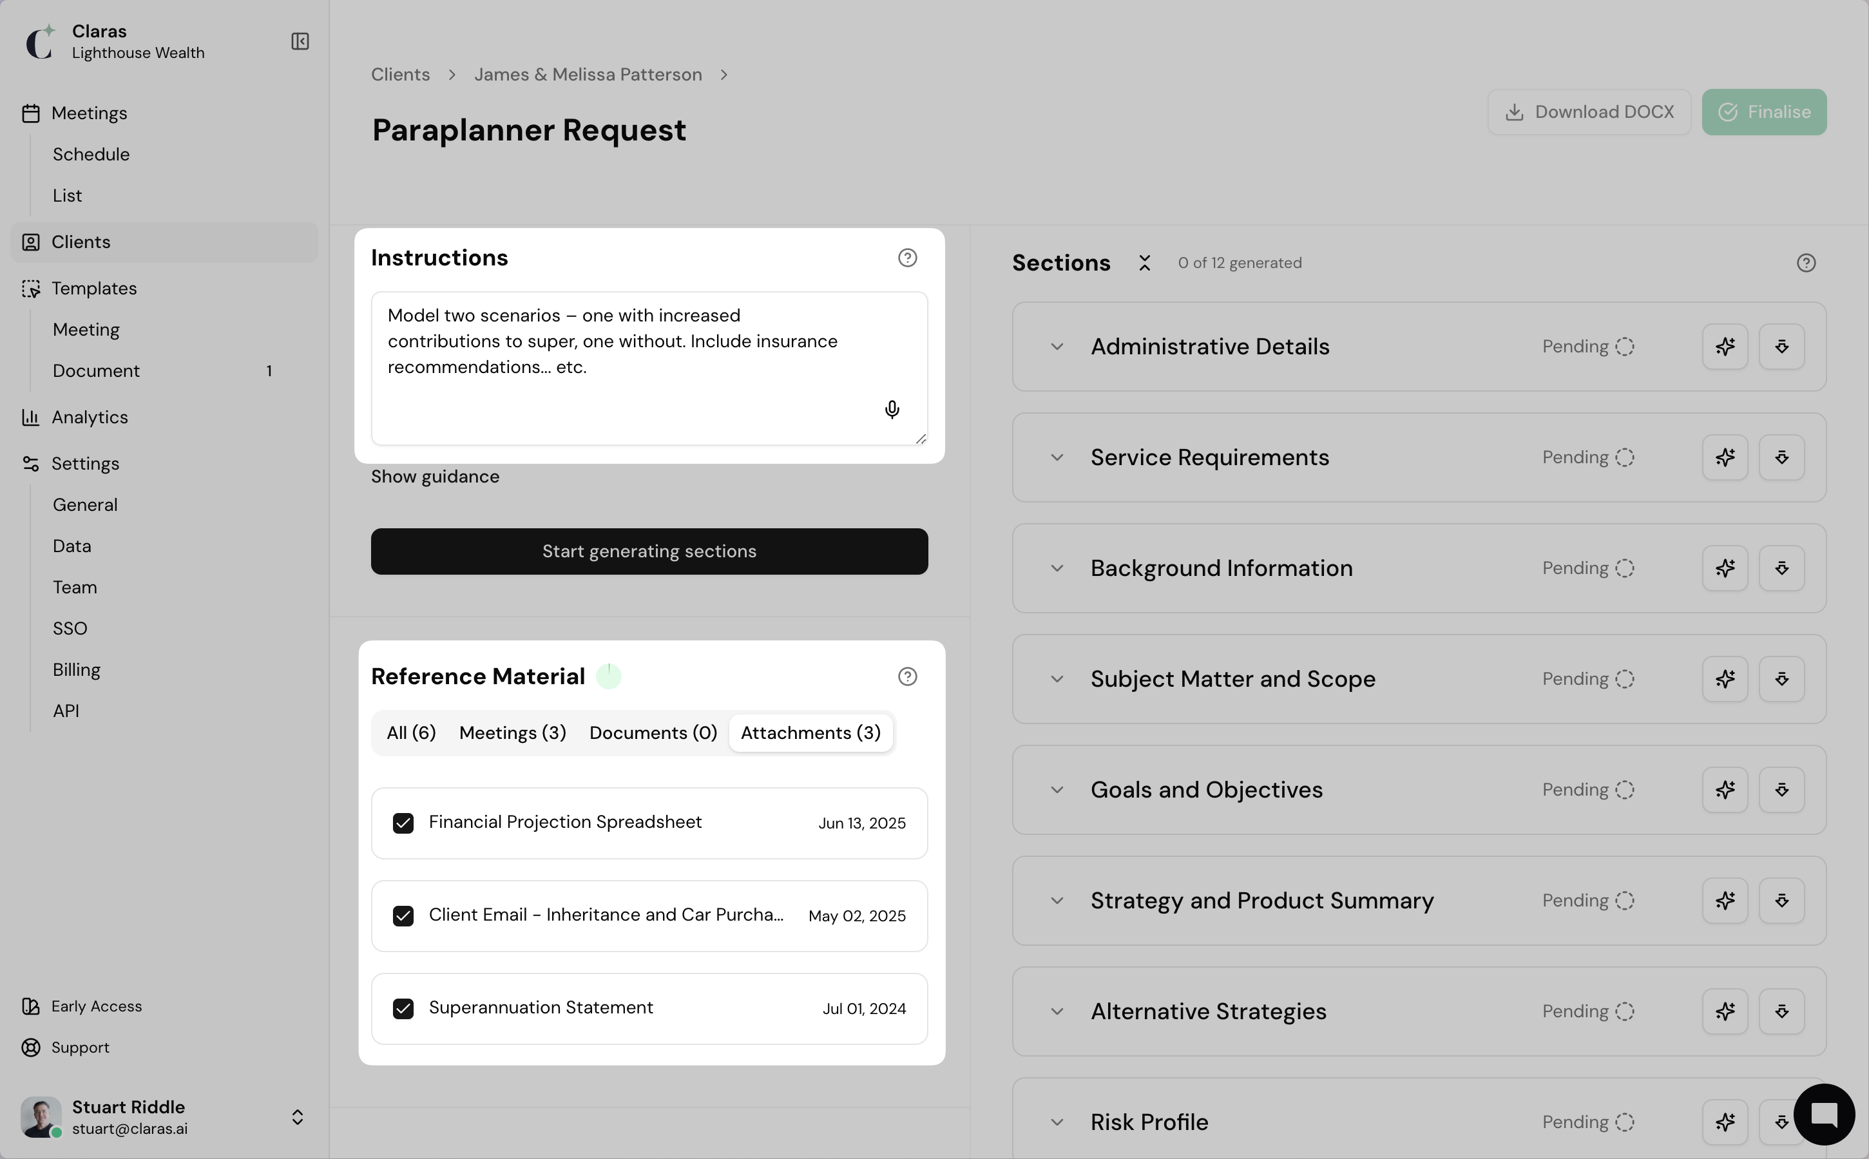
Task: Expand Subject Matter and Scope chevron
Action: pos(1057,679)
